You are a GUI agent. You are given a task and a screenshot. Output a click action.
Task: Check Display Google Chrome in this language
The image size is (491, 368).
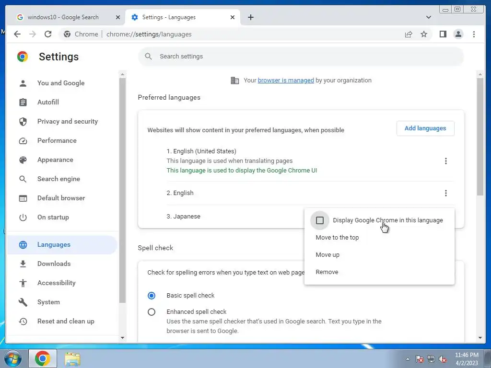320,220
